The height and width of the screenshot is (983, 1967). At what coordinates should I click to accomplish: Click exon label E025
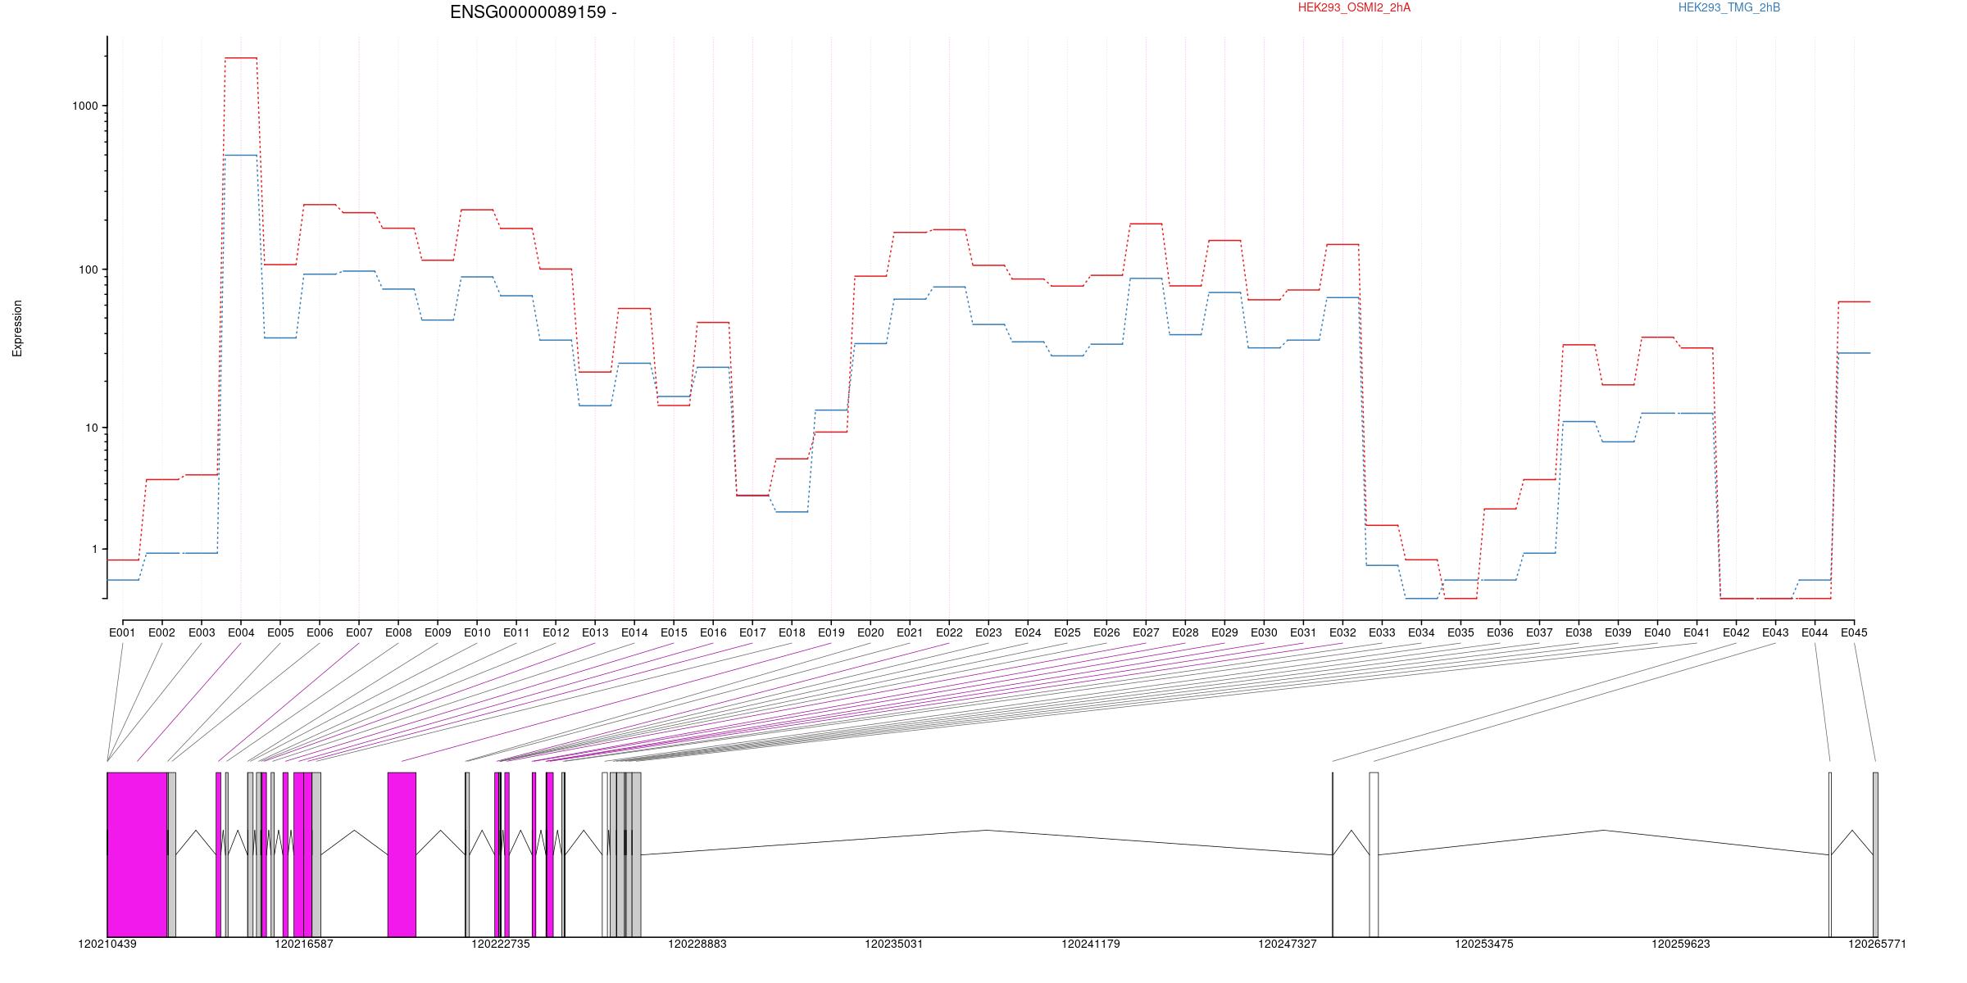[x=1067, y=632]
